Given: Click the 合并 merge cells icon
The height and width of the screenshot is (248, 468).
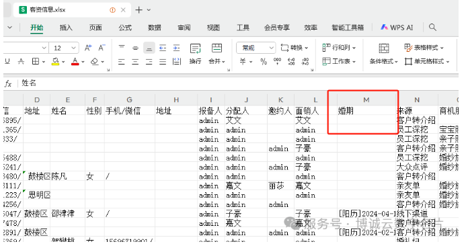Looking at the screenshot, I should pos(217,48).
